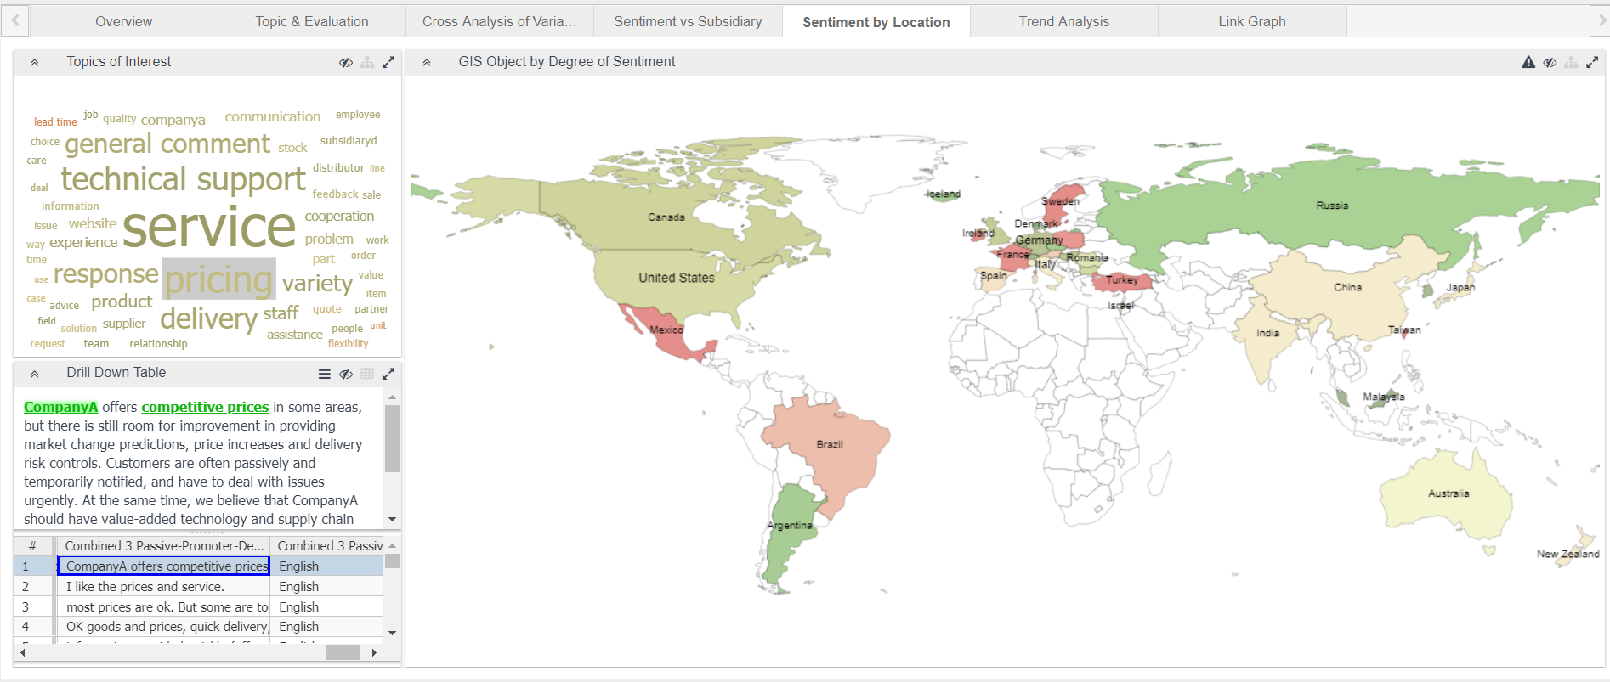Click China on the sentiment map
Viewport: 1610px width, 682px height.
(x=1347, y=287)
